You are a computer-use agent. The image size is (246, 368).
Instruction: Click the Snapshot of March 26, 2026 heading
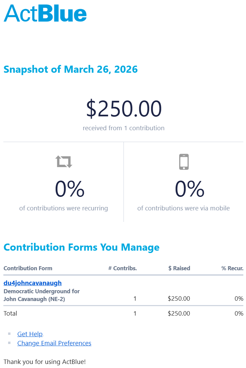[x=71, y=69]
